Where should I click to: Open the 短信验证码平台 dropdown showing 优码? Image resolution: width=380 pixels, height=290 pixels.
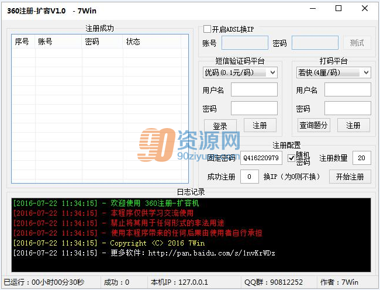click(x=240, y=72)
